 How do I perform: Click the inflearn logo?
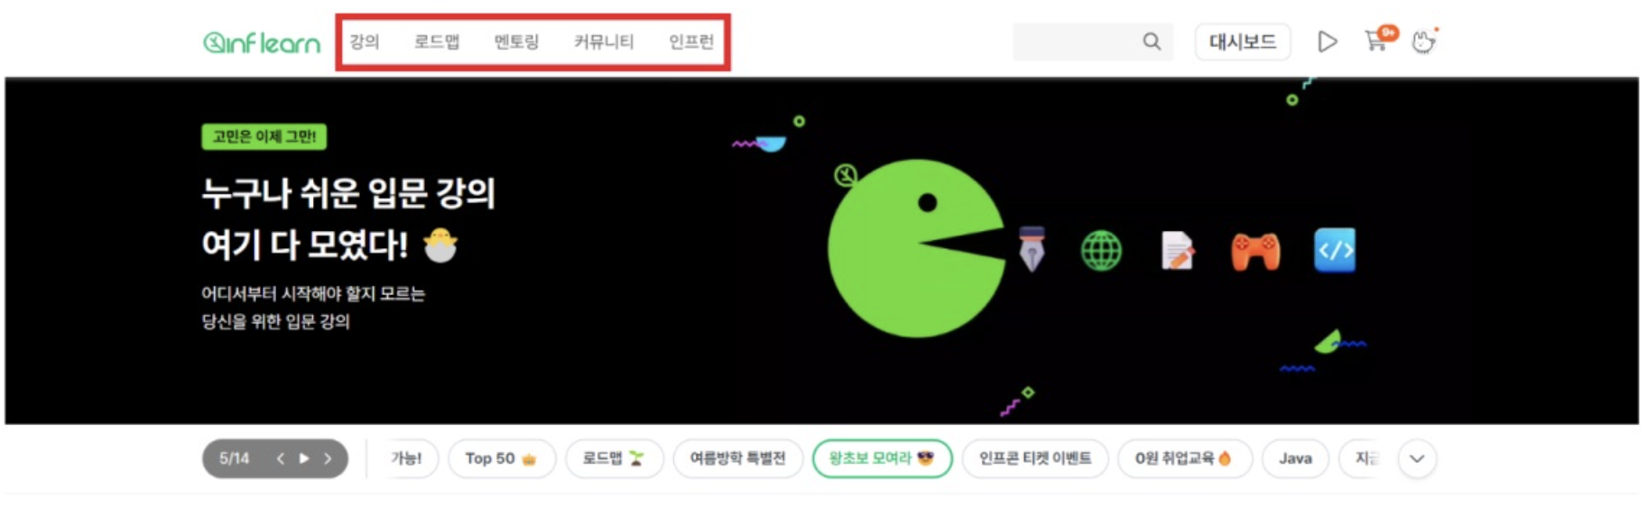pos(262,42)
